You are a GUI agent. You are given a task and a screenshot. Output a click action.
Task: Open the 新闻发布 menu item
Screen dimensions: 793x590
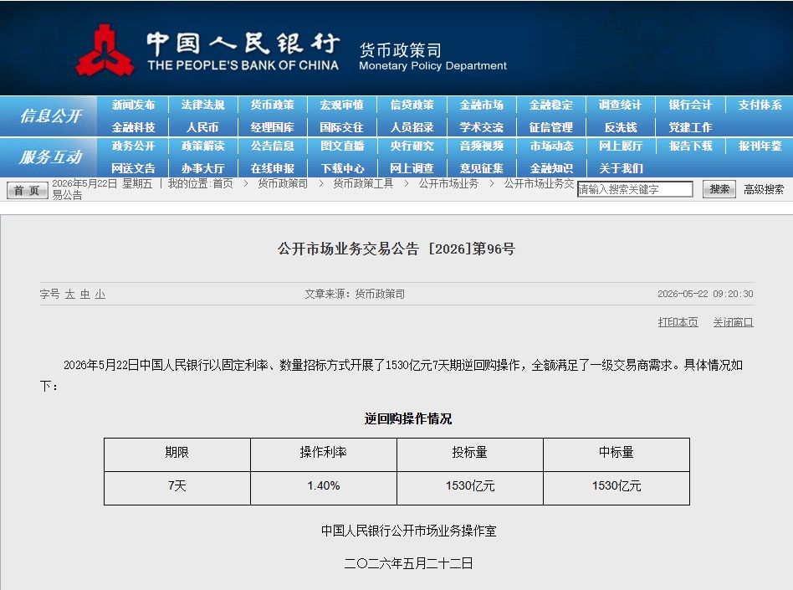[133, 105]
